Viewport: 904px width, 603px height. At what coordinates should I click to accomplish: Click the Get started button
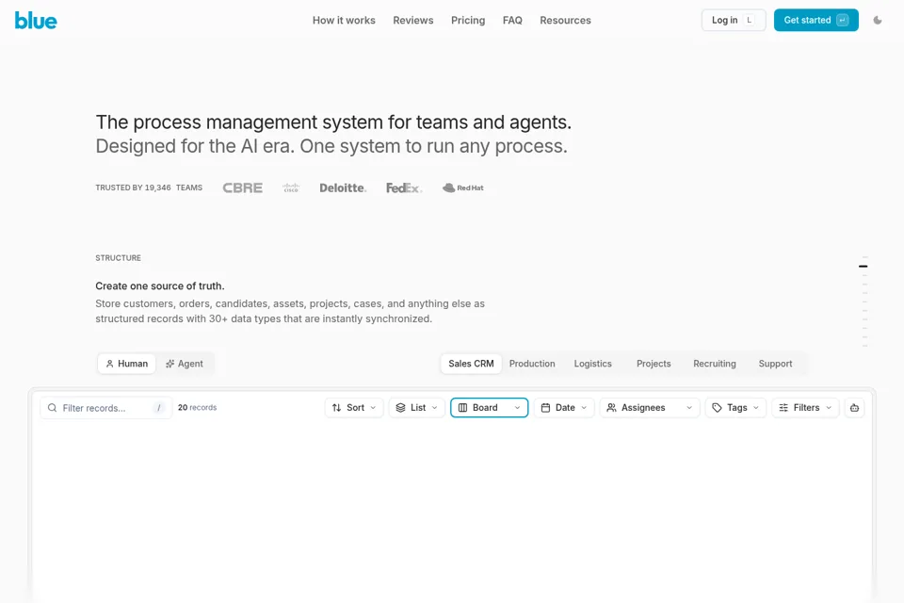tap(815, 20)
